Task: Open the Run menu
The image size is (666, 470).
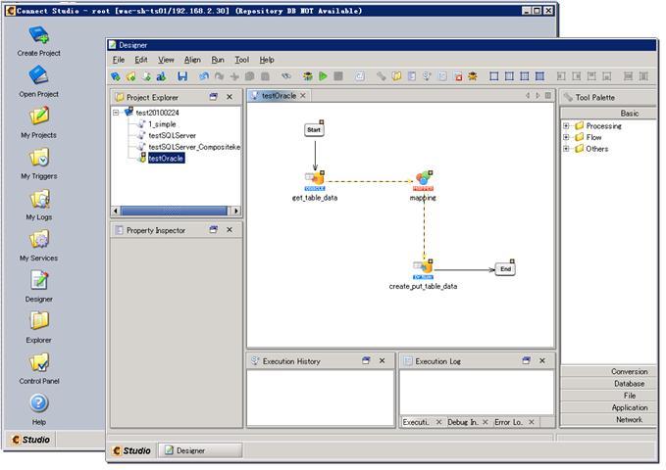Action: 218,60
